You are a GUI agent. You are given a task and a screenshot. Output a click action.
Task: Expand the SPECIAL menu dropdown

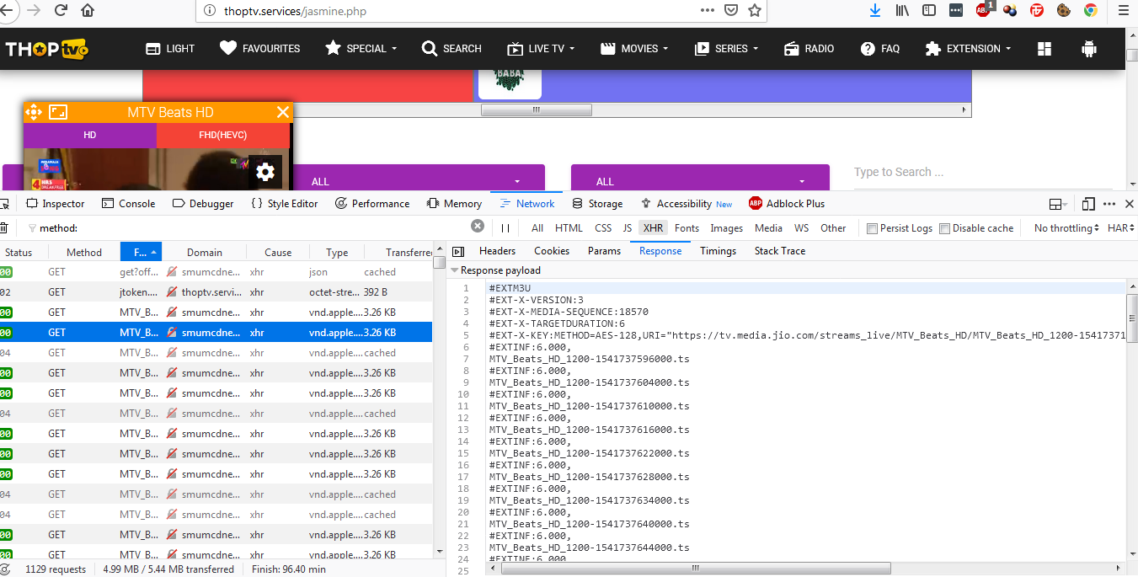click(x=361, y=49)
